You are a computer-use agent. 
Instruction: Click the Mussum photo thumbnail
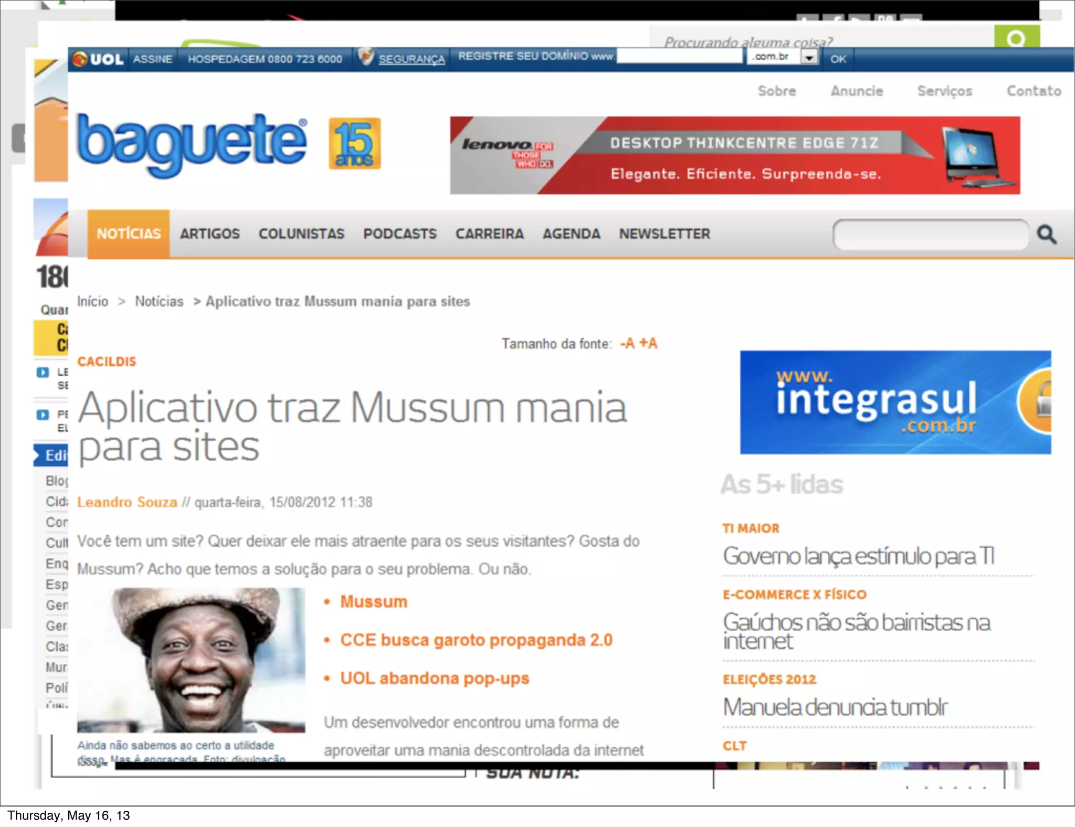[191, 660]
